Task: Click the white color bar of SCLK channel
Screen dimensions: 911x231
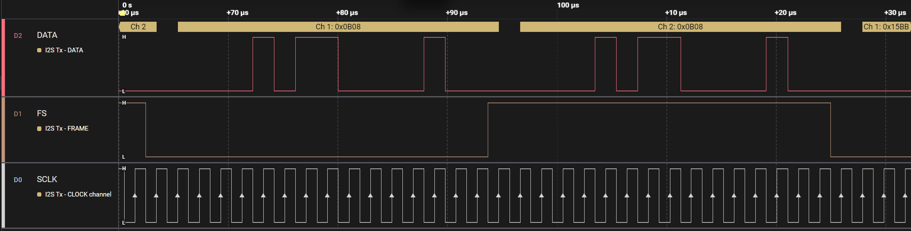Action: pos(3,195)
